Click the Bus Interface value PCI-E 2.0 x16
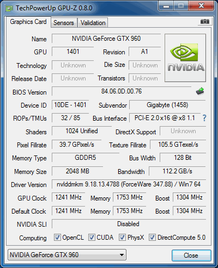 click(x=165, y=118)
